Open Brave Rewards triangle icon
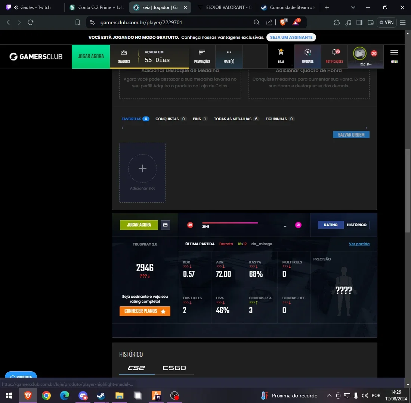Screen dimensions: 411x403 [296, 22]
